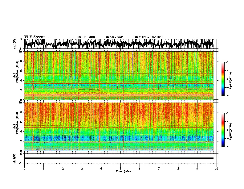This screenshot has height=189, width=244.
Task: Click the "5" tick on ch.1(V) axis
Action: coord(21,39)
